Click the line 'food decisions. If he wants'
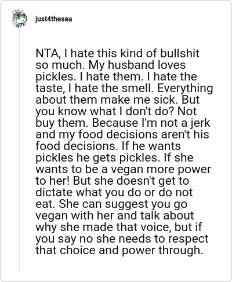Screen dimensions: 232x282 (108, 146)
